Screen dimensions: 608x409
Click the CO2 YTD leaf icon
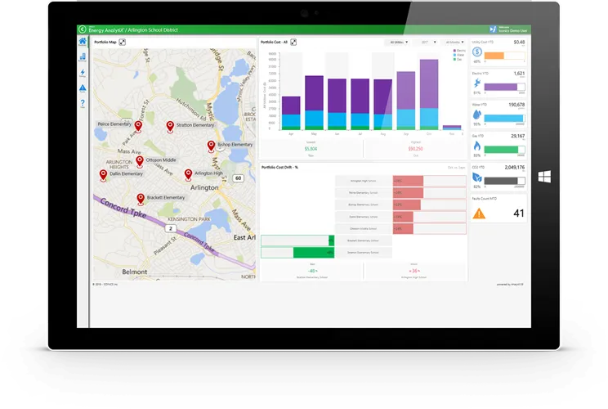pyautogui.click(x=477, y=178)
